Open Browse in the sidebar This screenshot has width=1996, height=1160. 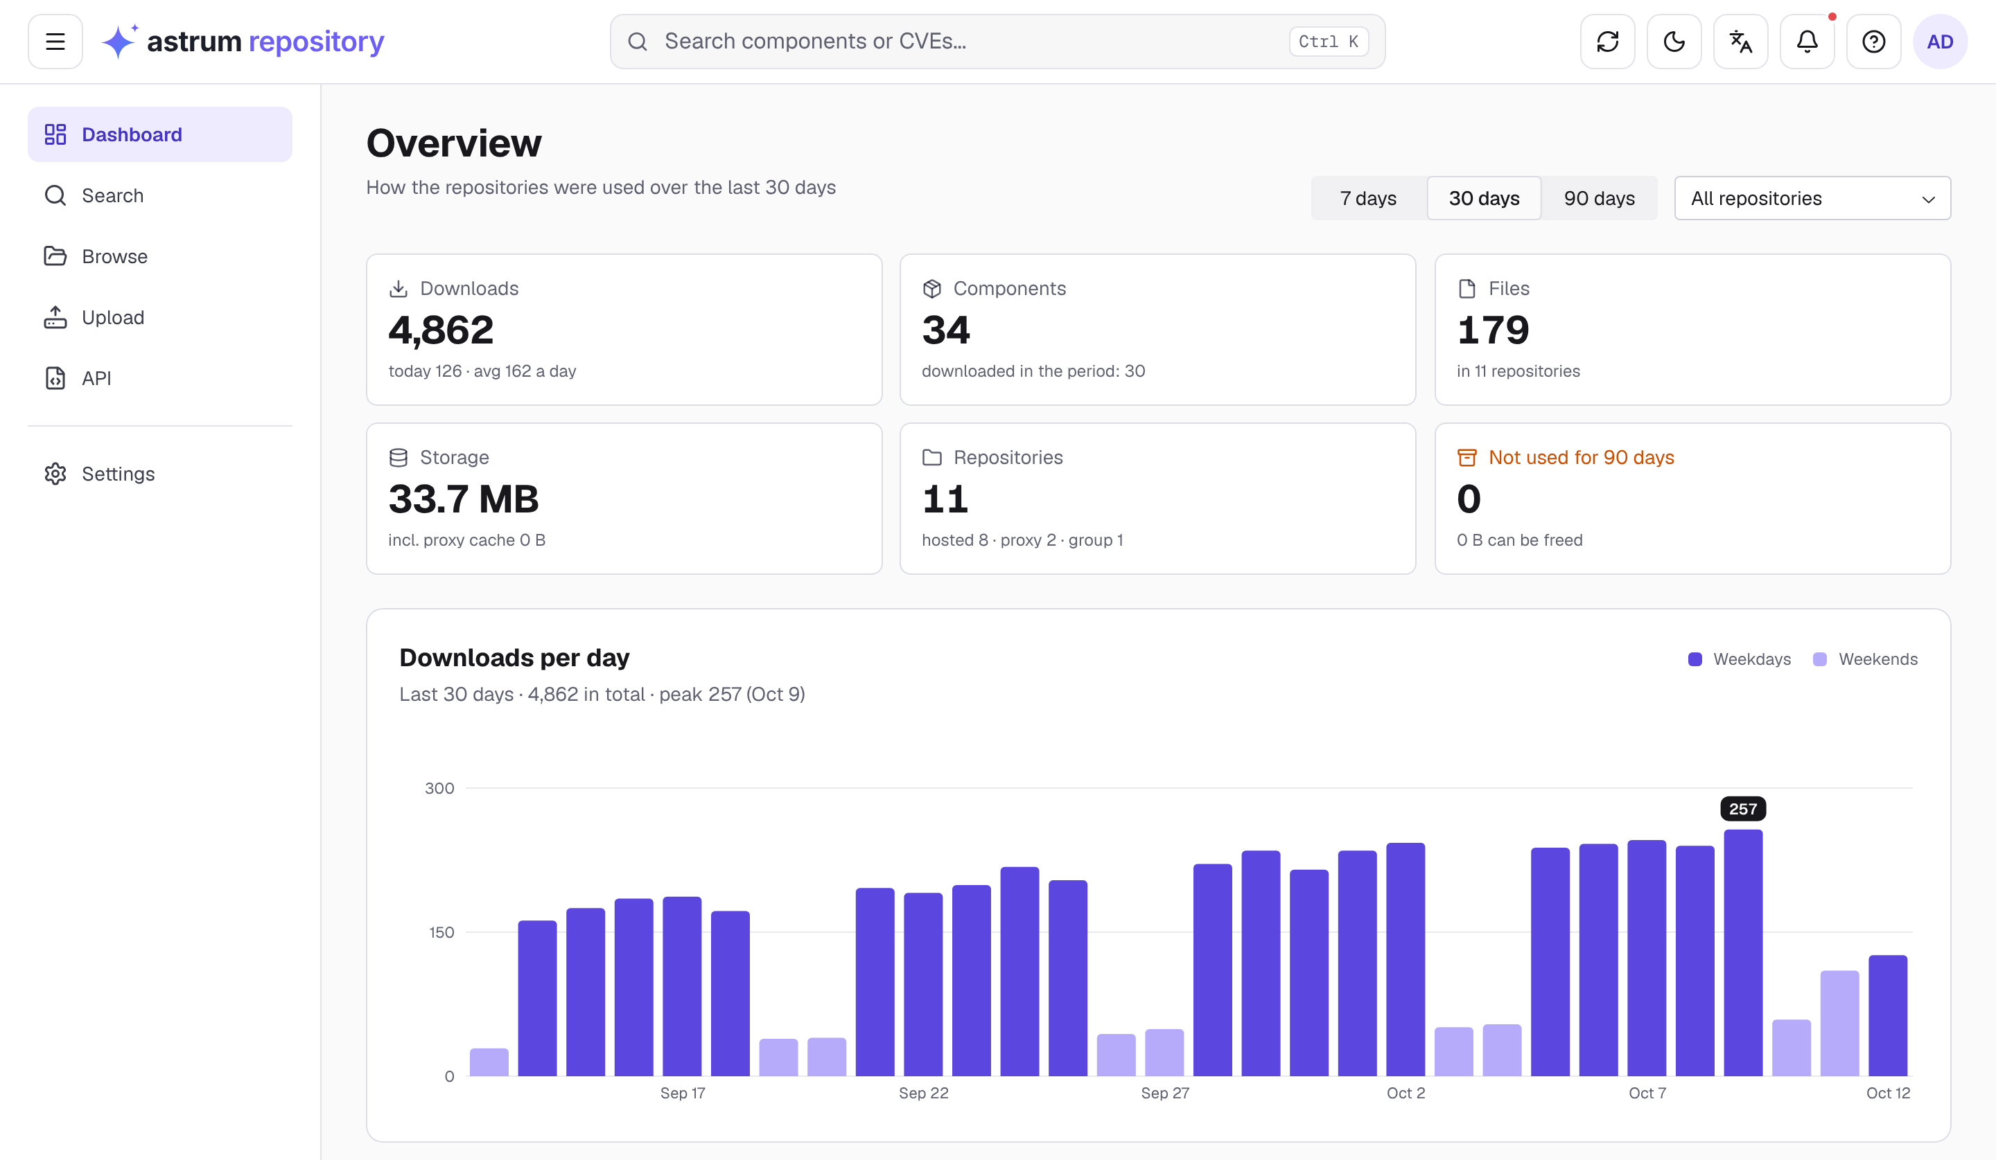point(160,256)
